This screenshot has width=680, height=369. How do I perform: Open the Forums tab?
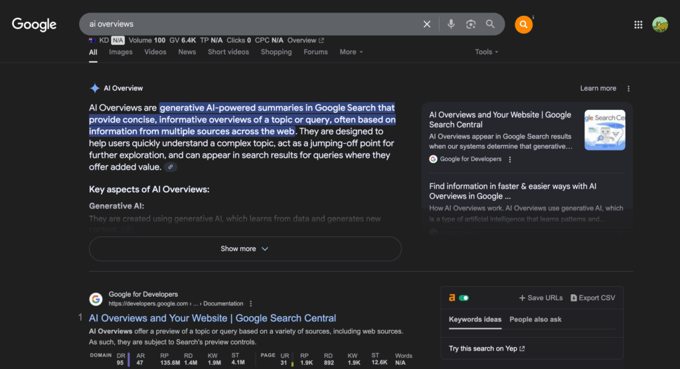[x=315, y=52]
